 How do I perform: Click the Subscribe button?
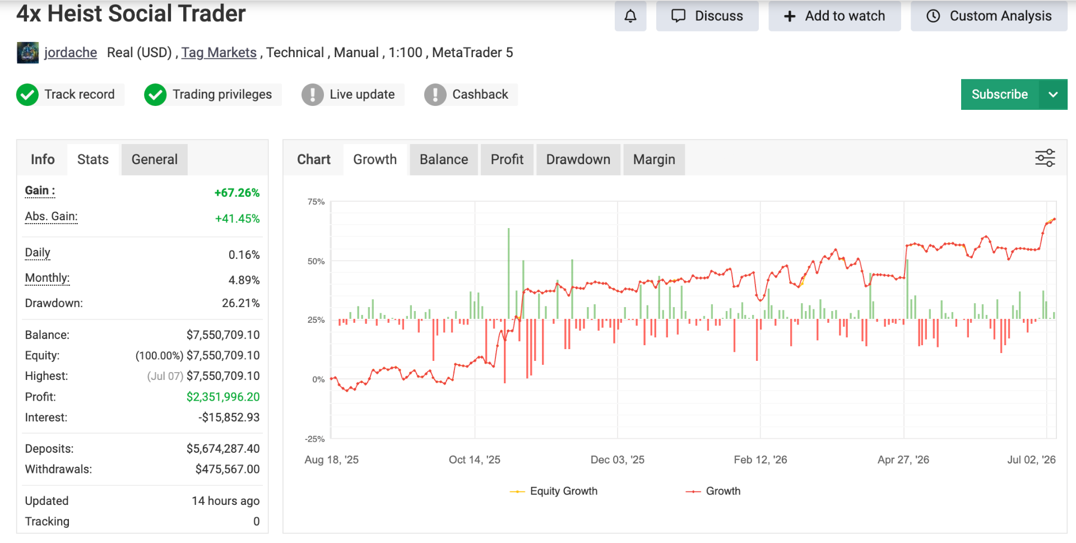pyautogui.click(x=1000, y=94)
